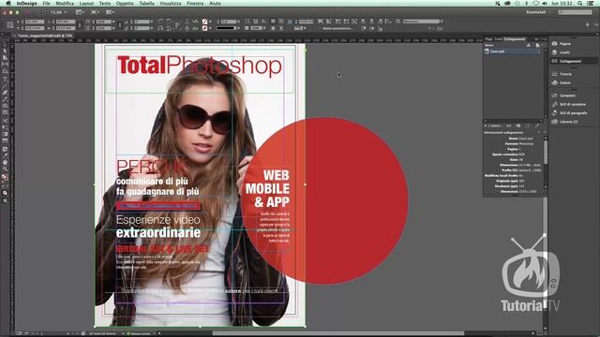Open the Oggetto menu
Viewport: 600px width, 337px height.
point(125,3)
